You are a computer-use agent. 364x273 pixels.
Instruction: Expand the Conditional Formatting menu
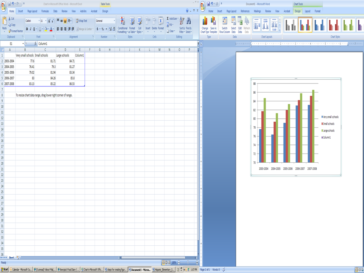coord(122,25)
